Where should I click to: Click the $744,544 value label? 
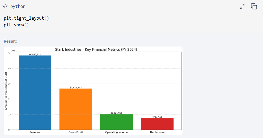(x=157, y=117)
